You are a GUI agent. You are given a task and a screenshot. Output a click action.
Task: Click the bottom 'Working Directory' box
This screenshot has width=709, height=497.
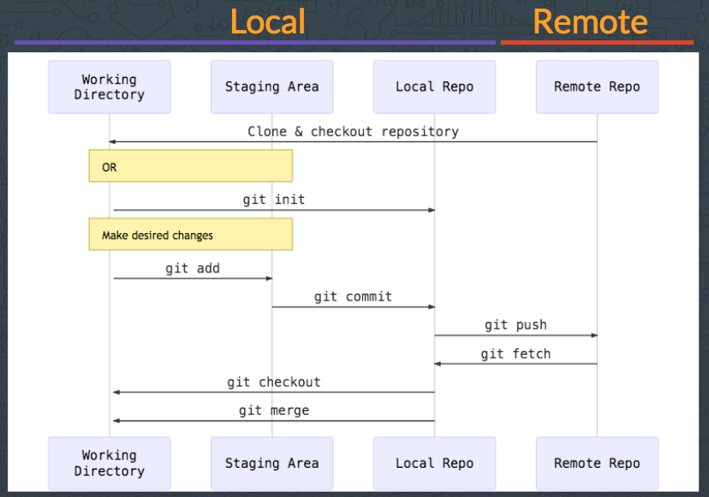click(109, 463)
